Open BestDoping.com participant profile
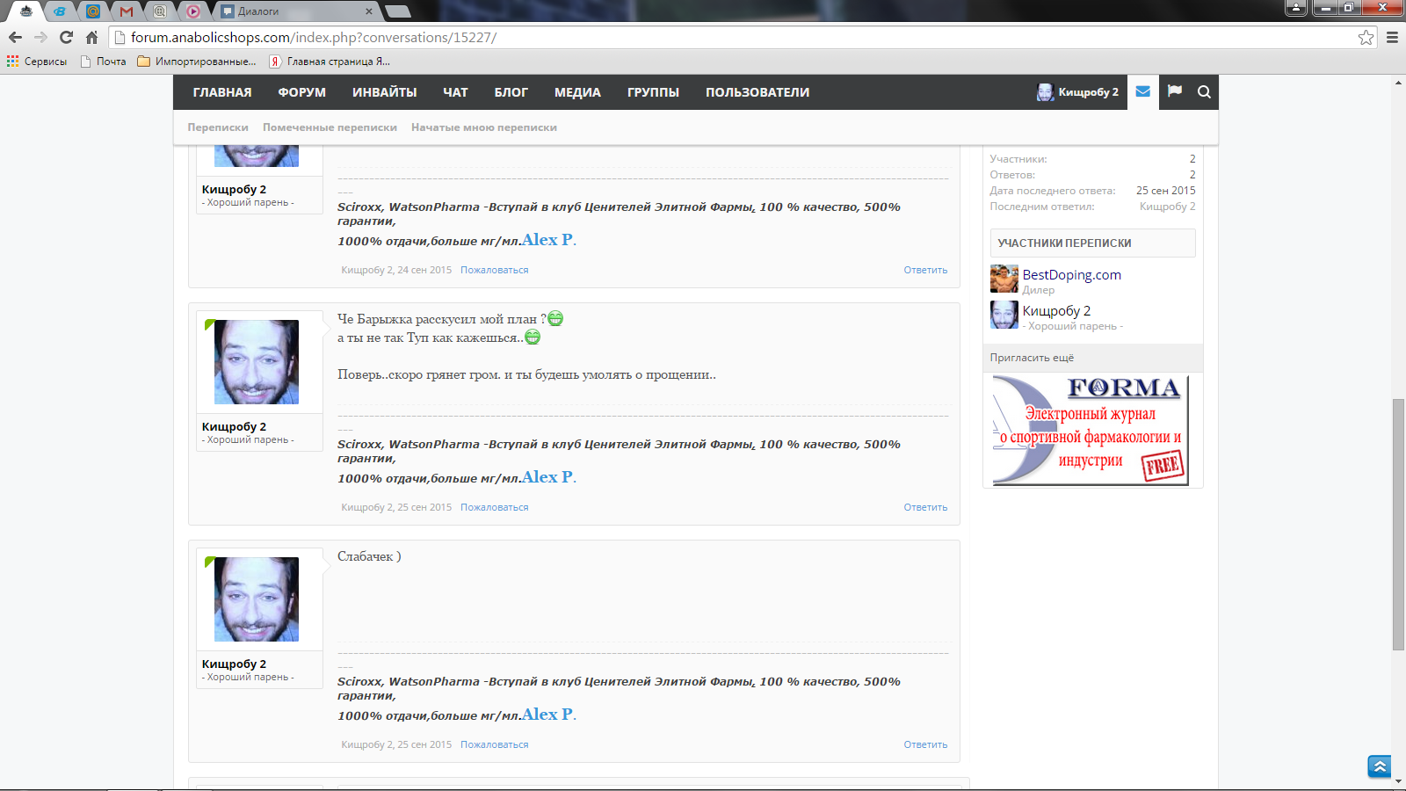Viewport: 1406px width, 791px height. point(1071,275)
